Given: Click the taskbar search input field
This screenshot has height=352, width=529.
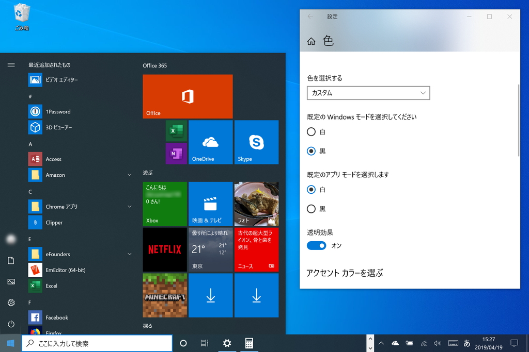Looking at the screenshot, I should point(97,343).
